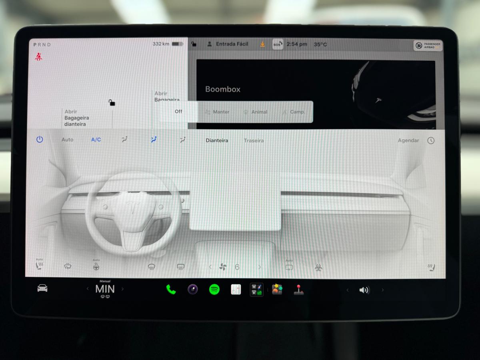
Task: Tap the SOS emergency icon
Action: [278, 44]
